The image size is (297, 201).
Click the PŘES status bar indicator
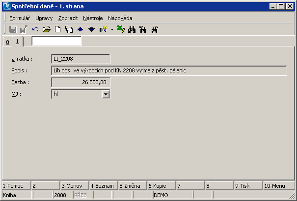click(82, 195)
